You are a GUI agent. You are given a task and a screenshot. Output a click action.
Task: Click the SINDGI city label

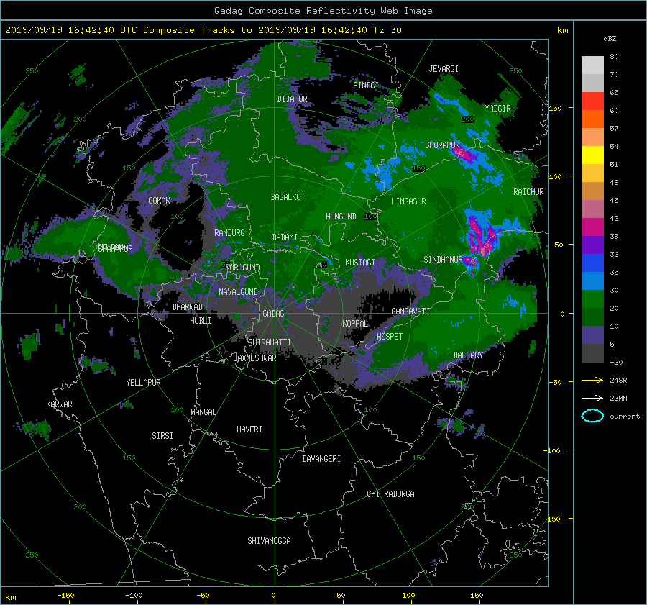coord(366,86)
